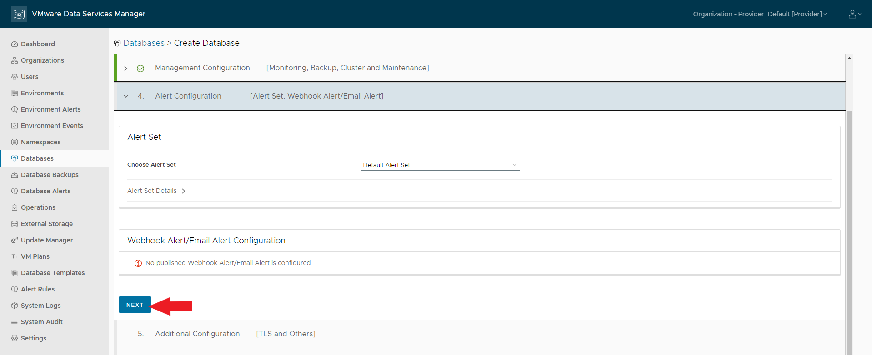Open Environment Events menu entry
This screenshot has width=872, height=355.
tap(52, 126)
